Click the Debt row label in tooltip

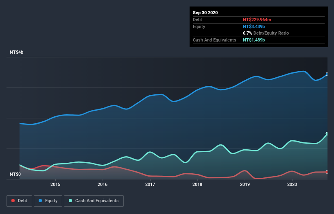[197, 20]
